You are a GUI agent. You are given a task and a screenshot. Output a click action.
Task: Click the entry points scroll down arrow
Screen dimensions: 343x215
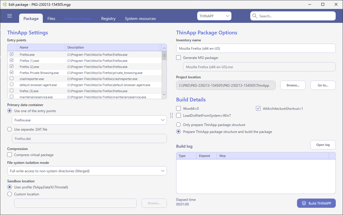164,94
